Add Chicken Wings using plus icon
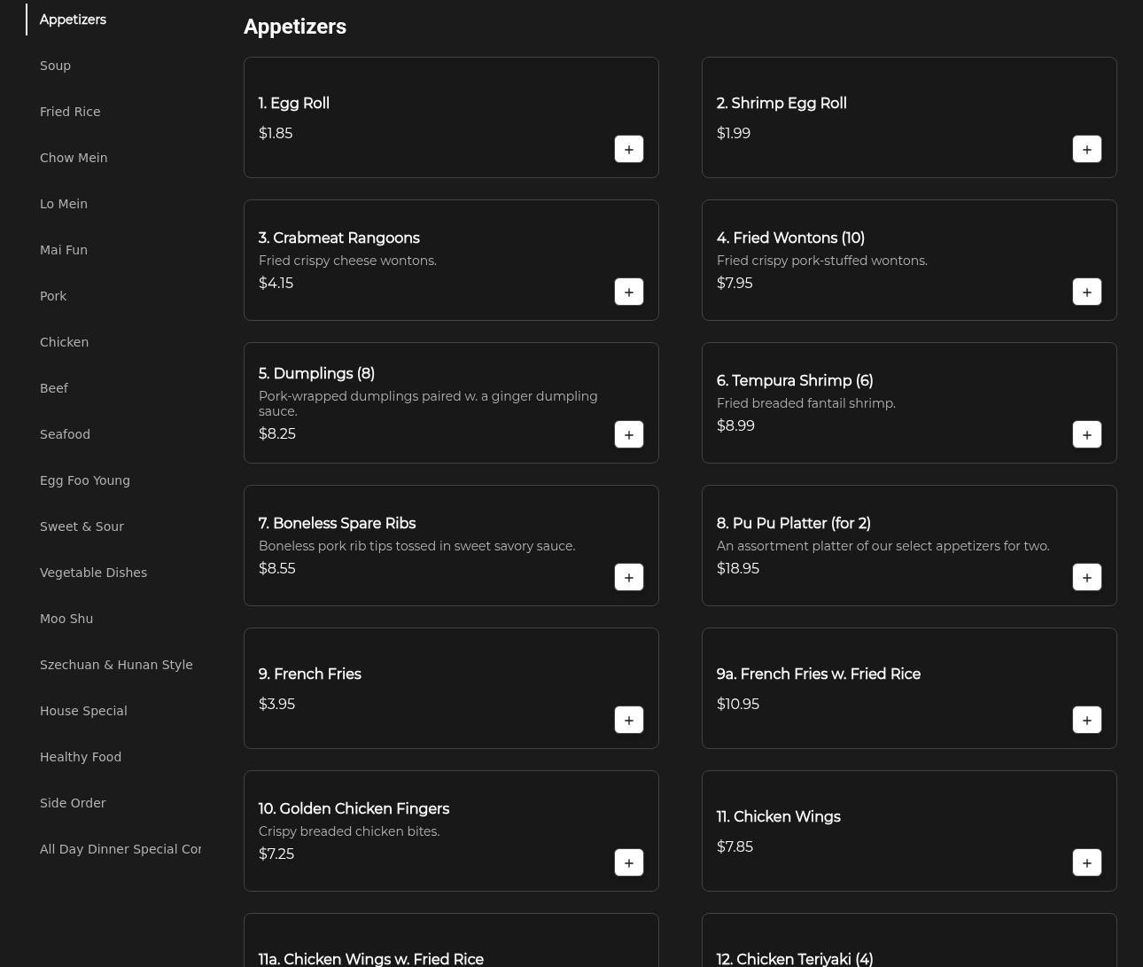 (x=1086, y=862)
